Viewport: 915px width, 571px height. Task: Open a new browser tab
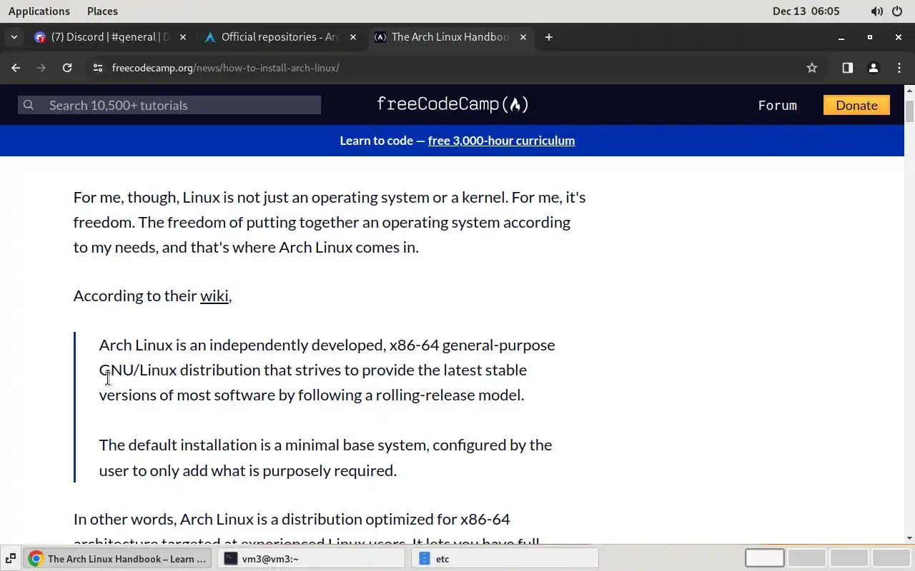coord(548,37)
